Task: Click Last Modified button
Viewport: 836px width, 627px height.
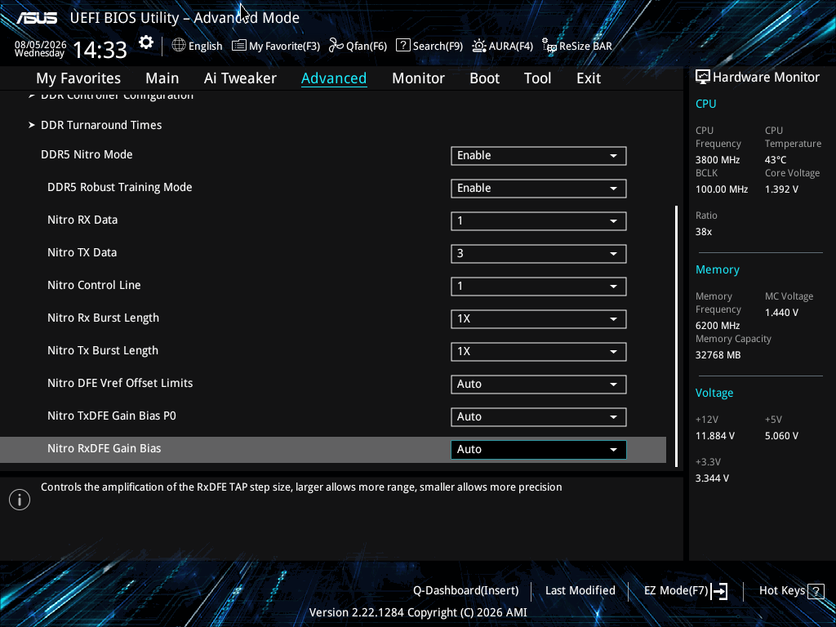Action: point(580,590)
